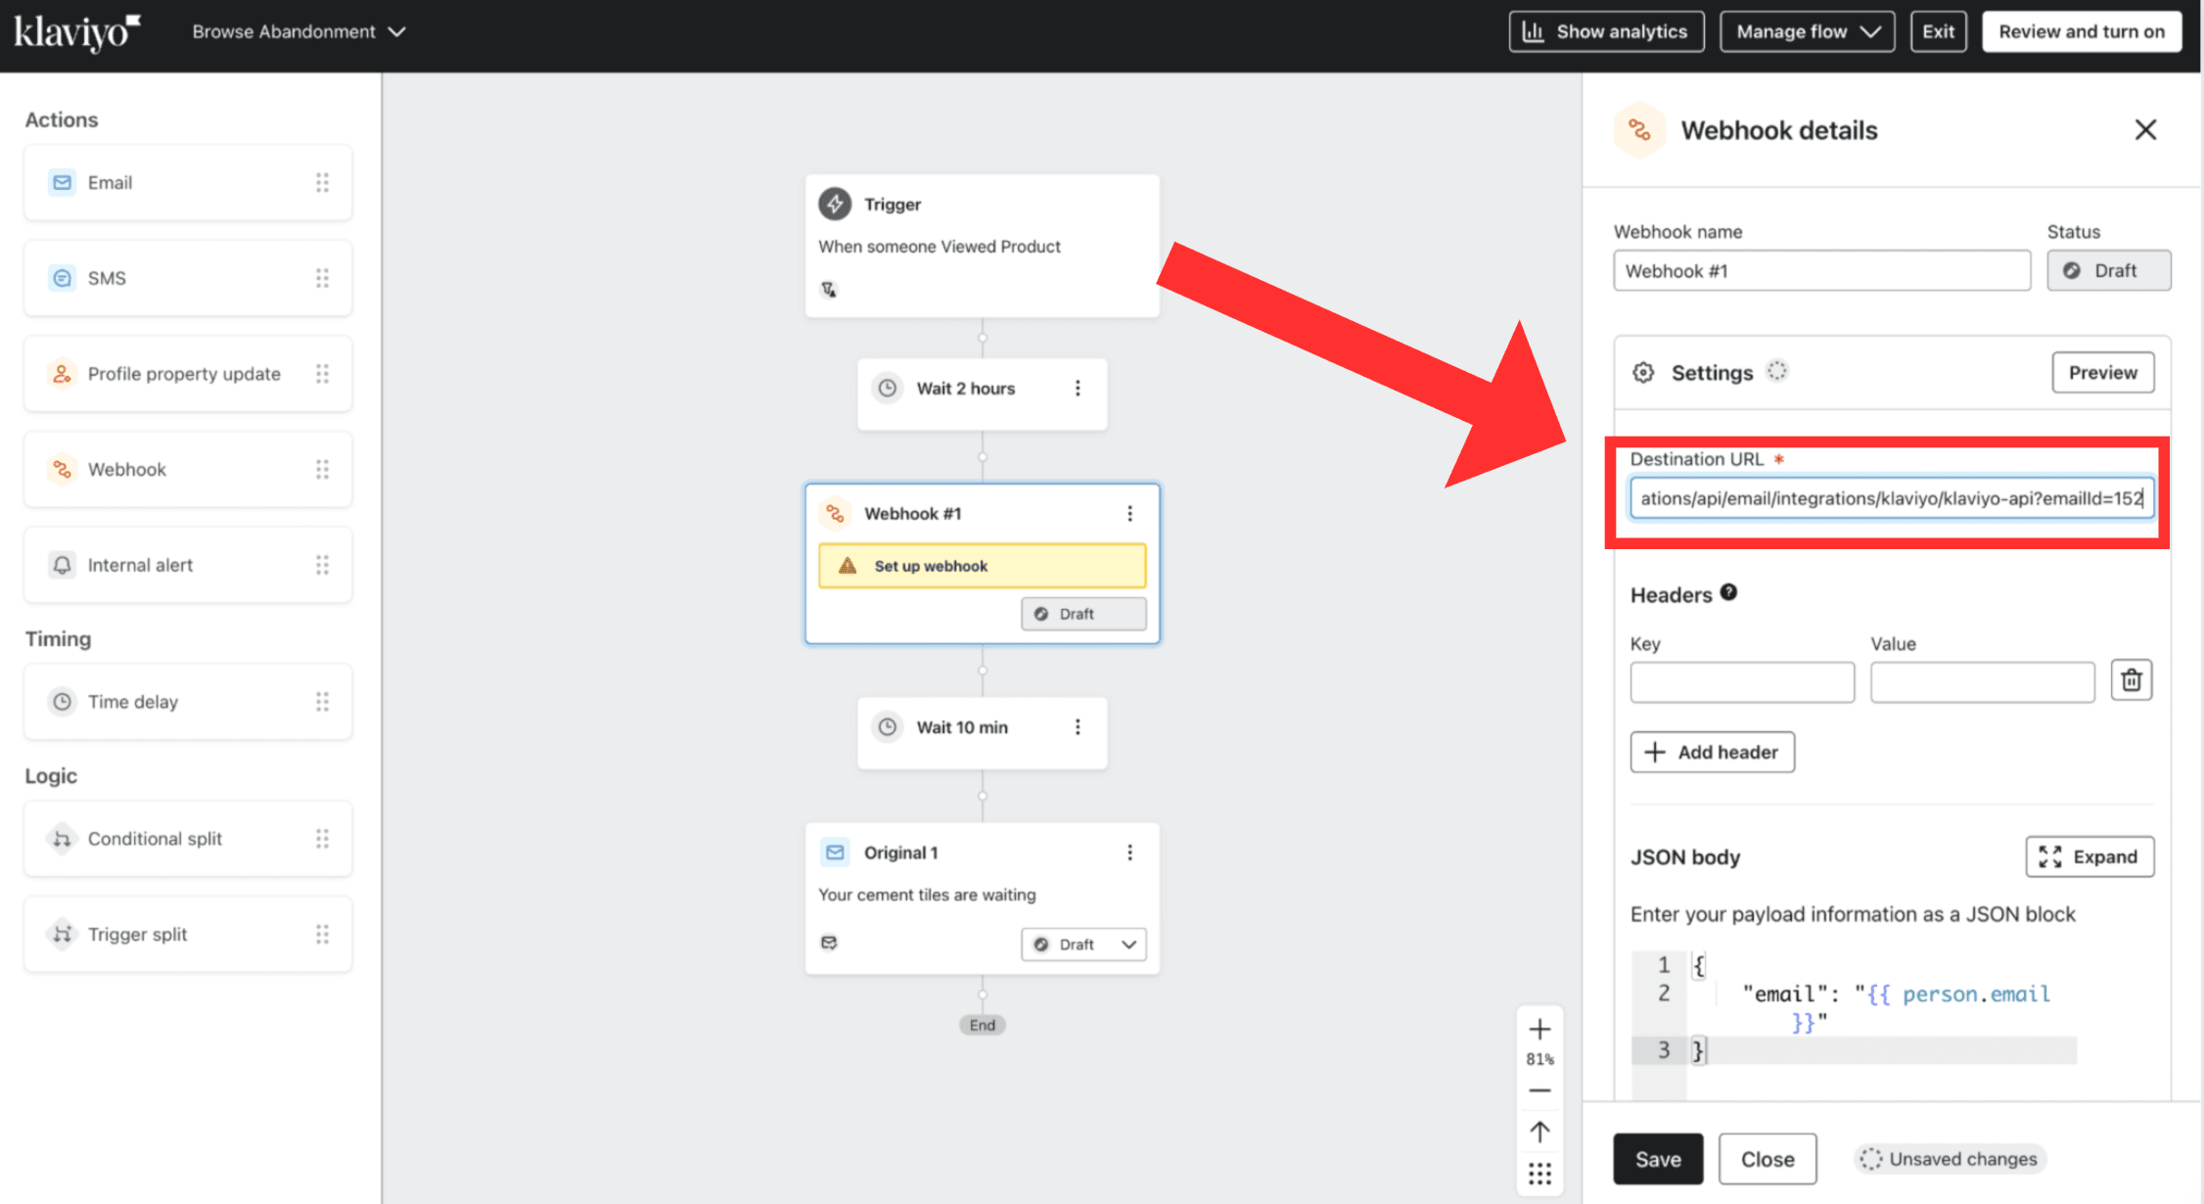Click the Headers help question icon
This screenshot has height=1204, width=2204.
point(1728,592)
